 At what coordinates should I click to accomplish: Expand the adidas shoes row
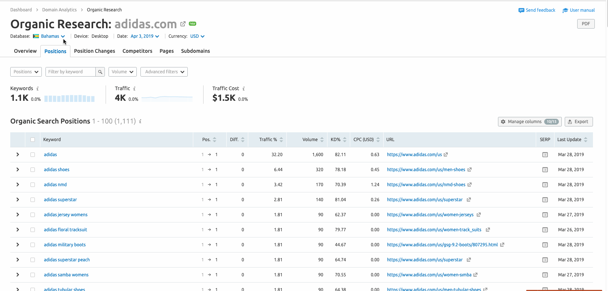click(18, 170)
